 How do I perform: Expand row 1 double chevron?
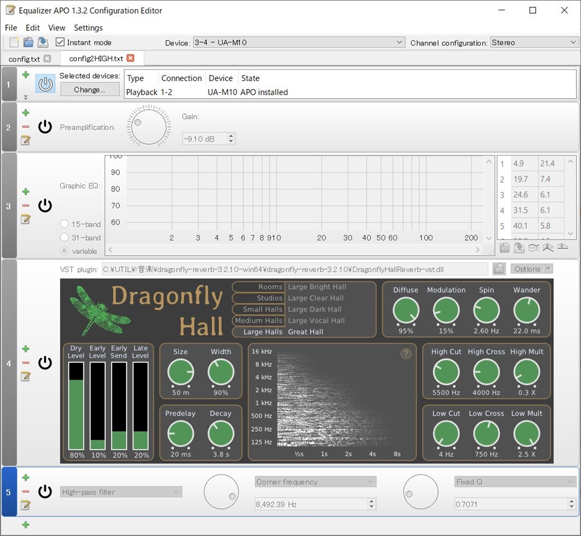point(26,97)
